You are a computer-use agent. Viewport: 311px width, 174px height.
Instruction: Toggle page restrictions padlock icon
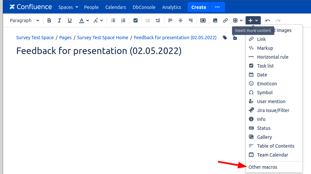235,38
